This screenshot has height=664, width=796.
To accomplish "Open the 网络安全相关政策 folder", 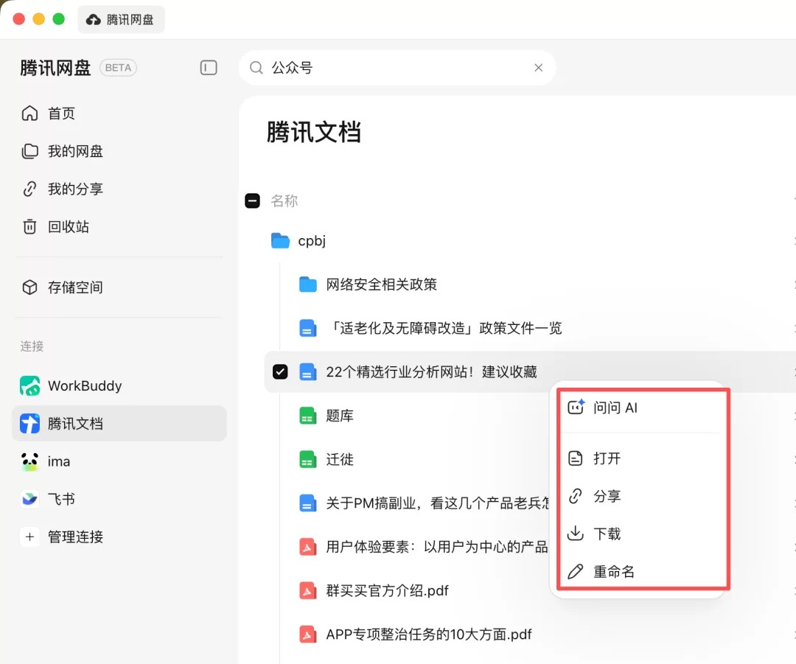I will coord(381,284).
